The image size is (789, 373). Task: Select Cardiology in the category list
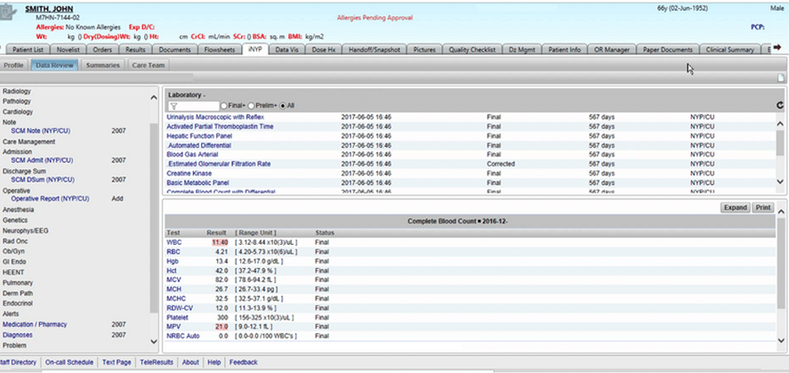point(18,112)
